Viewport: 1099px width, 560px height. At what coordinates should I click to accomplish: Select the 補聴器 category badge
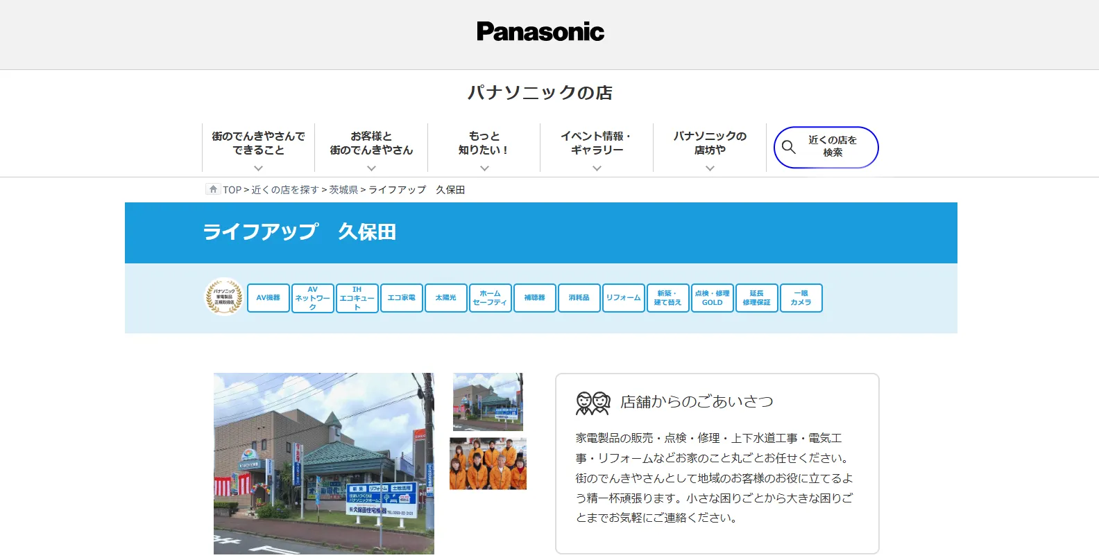(x=534, y=298)
